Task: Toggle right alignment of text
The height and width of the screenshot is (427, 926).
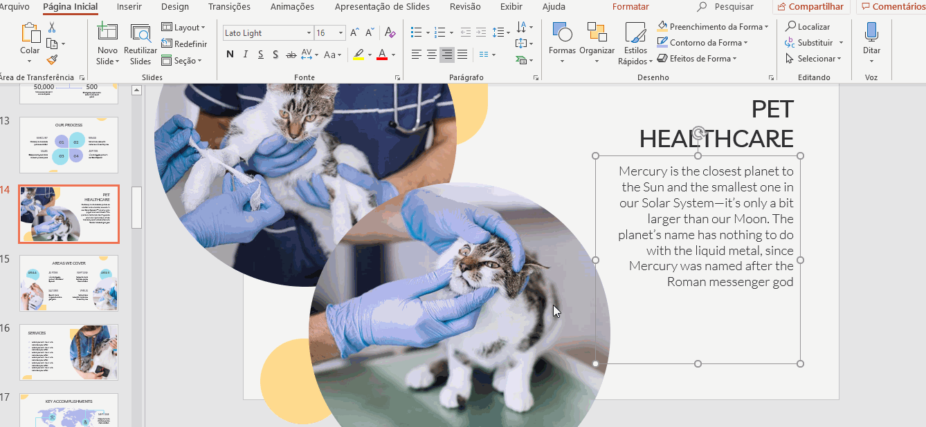Action: click(x=446, y=55)
